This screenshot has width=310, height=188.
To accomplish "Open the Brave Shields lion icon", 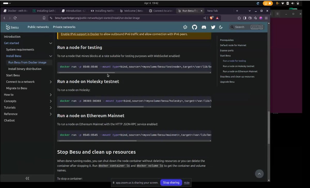I will [x=211, y=18].
